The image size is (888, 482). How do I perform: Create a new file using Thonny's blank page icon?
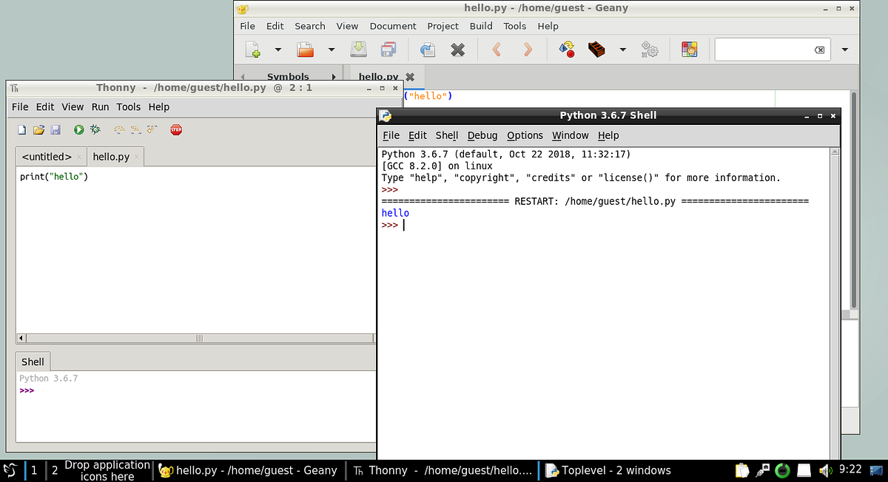pyautogui.click(x=21, y=129)
